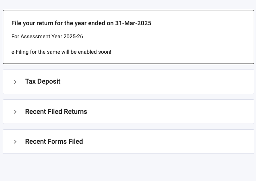Select the "For Assessment Year 2025-26" text
Screen dimensions: 256x181
pos(47,37)
